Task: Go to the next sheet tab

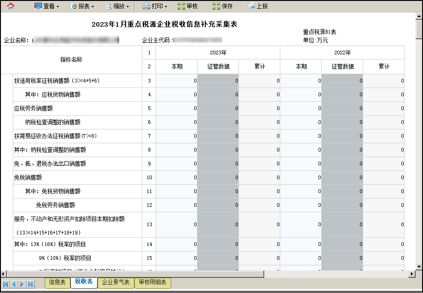Action: point(22,284)
